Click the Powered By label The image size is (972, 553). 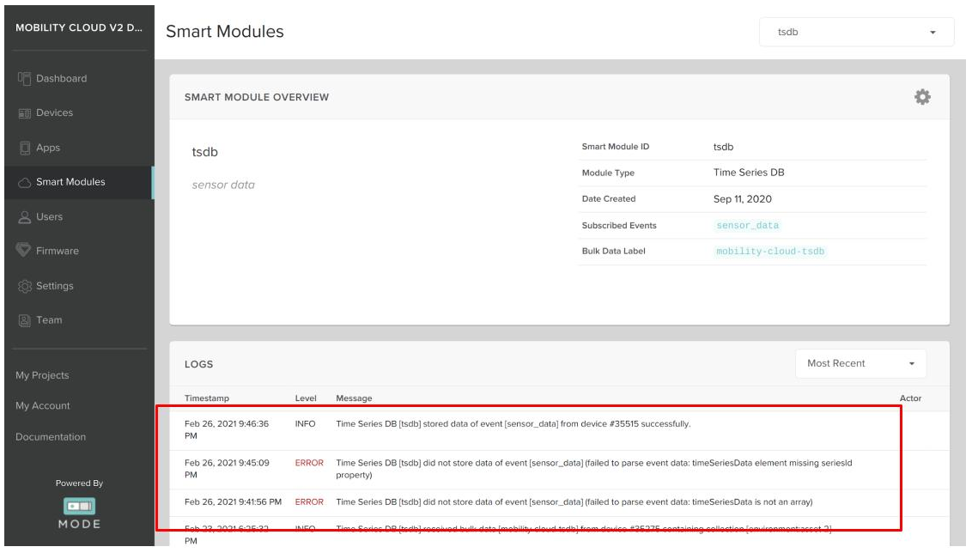(79, 483)
